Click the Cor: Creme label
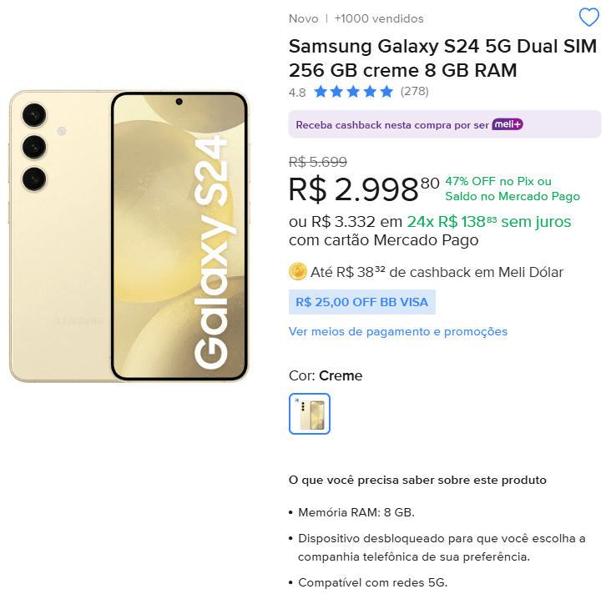 326,375
